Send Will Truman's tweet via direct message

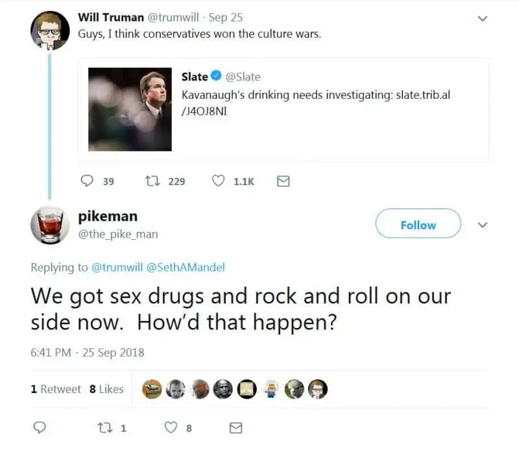283,181
